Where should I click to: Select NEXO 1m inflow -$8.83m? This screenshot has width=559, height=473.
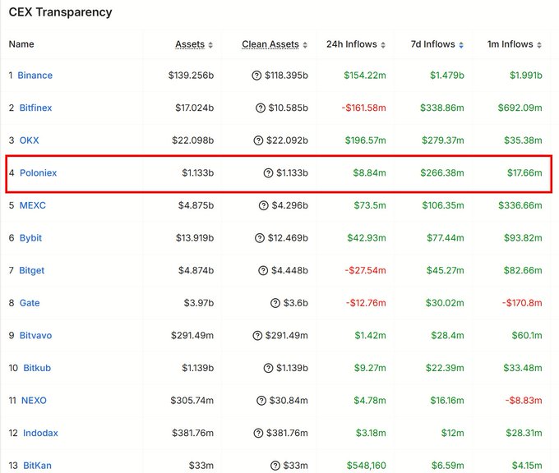coord(524,401)
